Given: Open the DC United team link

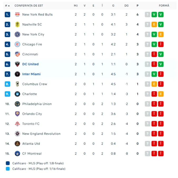Looking at the screenshot, I should (x=30, y=64).
